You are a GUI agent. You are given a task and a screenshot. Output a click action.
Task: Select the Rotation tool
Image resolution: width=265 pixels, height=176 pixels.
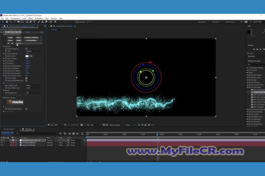point(15,22)
